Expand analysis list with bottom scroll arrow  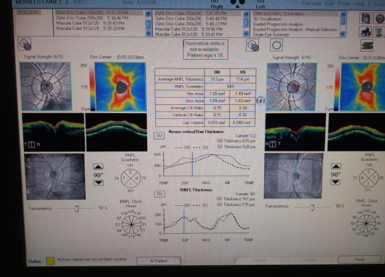(x=343, y=35)
